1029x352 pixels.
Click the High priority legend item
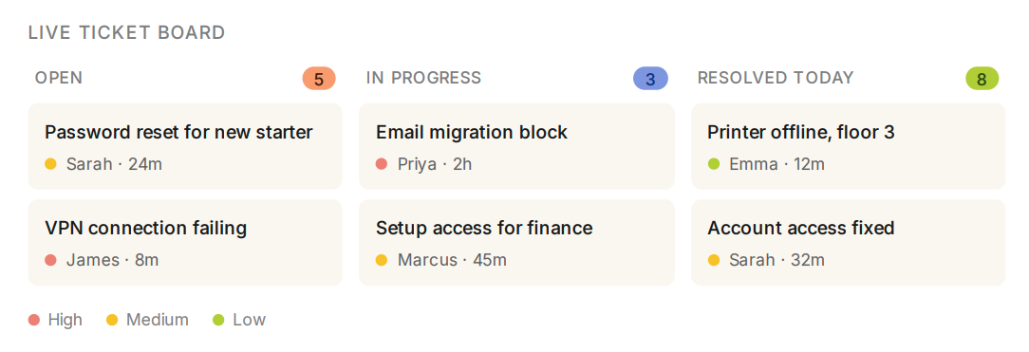tap(56, 320)
